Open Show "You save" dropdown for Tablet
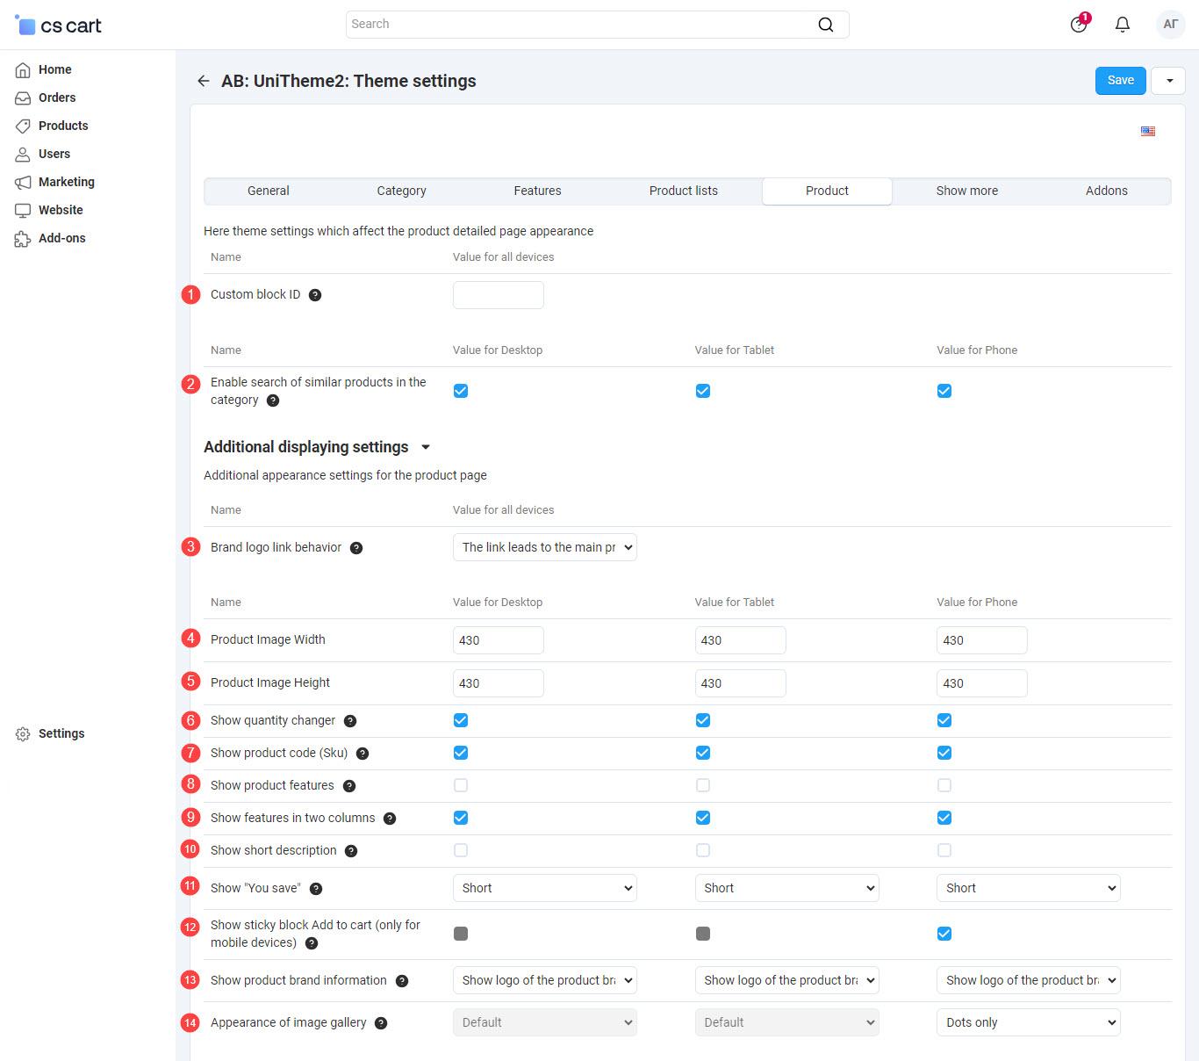 786,888
